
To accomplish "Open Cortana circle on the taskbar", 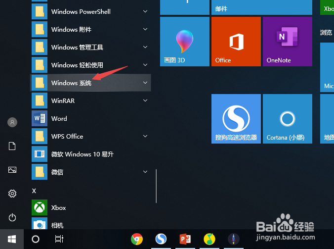I will point(36,239).
